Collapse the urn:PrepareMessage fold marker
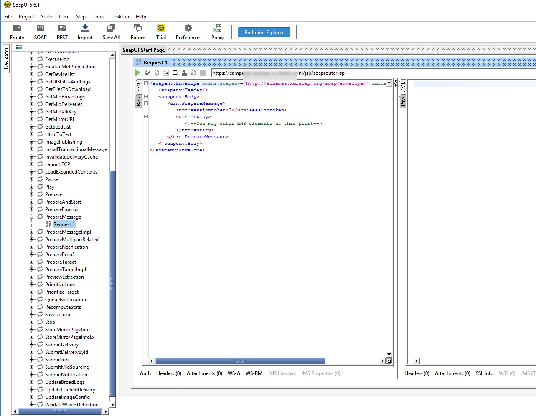 (x=146, y=103)
